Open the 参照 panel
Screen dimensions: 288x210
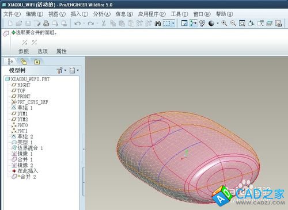click(24, 51)
